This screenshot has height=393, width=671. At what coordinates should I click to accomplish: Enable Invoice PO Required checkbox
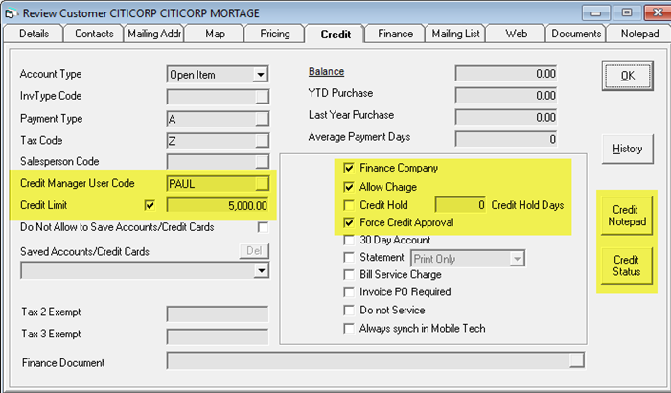click(349, 292)
